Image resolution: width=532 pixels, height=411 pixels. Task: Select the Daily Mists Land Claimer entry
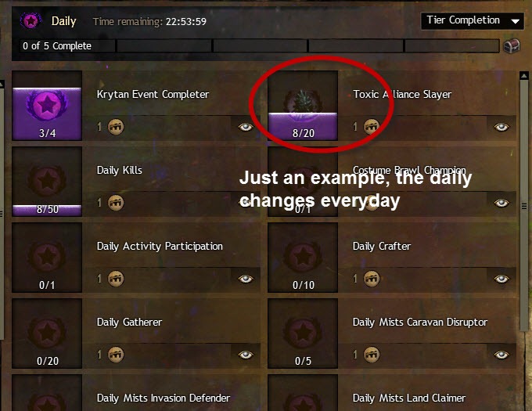pyautogui.click(x=392, y=393)
